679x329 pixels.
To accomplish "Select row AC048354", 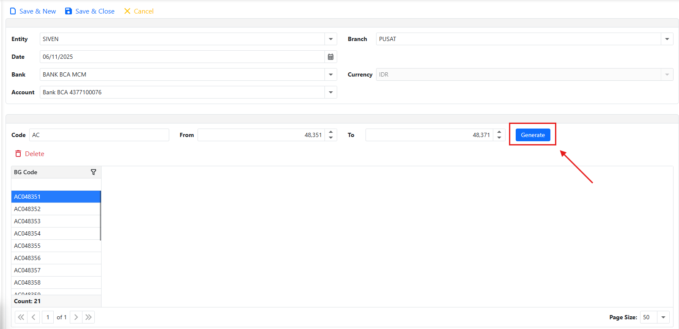I will point(56,233).
